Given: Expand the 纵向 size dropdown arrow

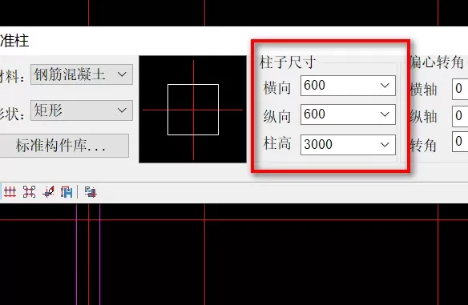Looking at the screenshot, I should tap(385, 114).
